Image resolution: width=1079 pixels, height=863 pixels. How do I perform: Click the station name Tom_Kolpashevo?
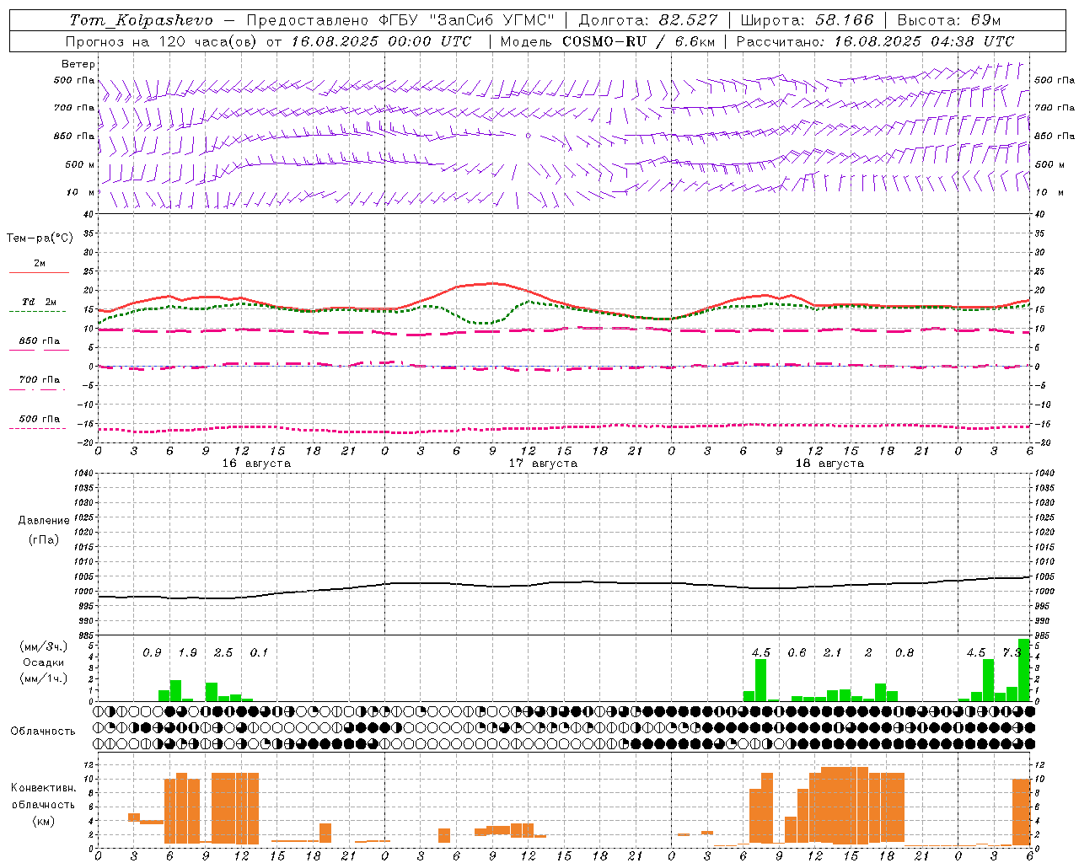[x=141, y=19]
